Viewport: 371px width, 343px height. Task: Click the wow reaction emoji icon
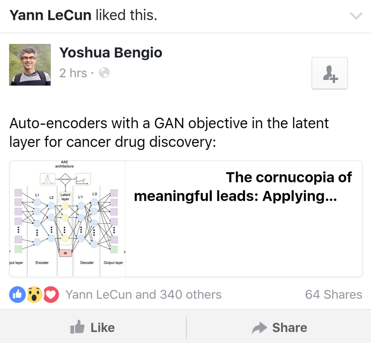click(x=34, y=295)
